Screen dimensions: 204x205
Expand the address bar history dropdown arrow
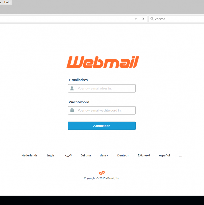coord(136,19)
